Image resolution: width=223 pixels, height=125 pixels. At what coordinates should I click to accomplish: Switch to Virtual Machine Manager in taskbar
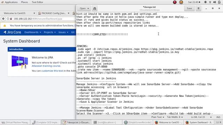[x=15, y=123]
